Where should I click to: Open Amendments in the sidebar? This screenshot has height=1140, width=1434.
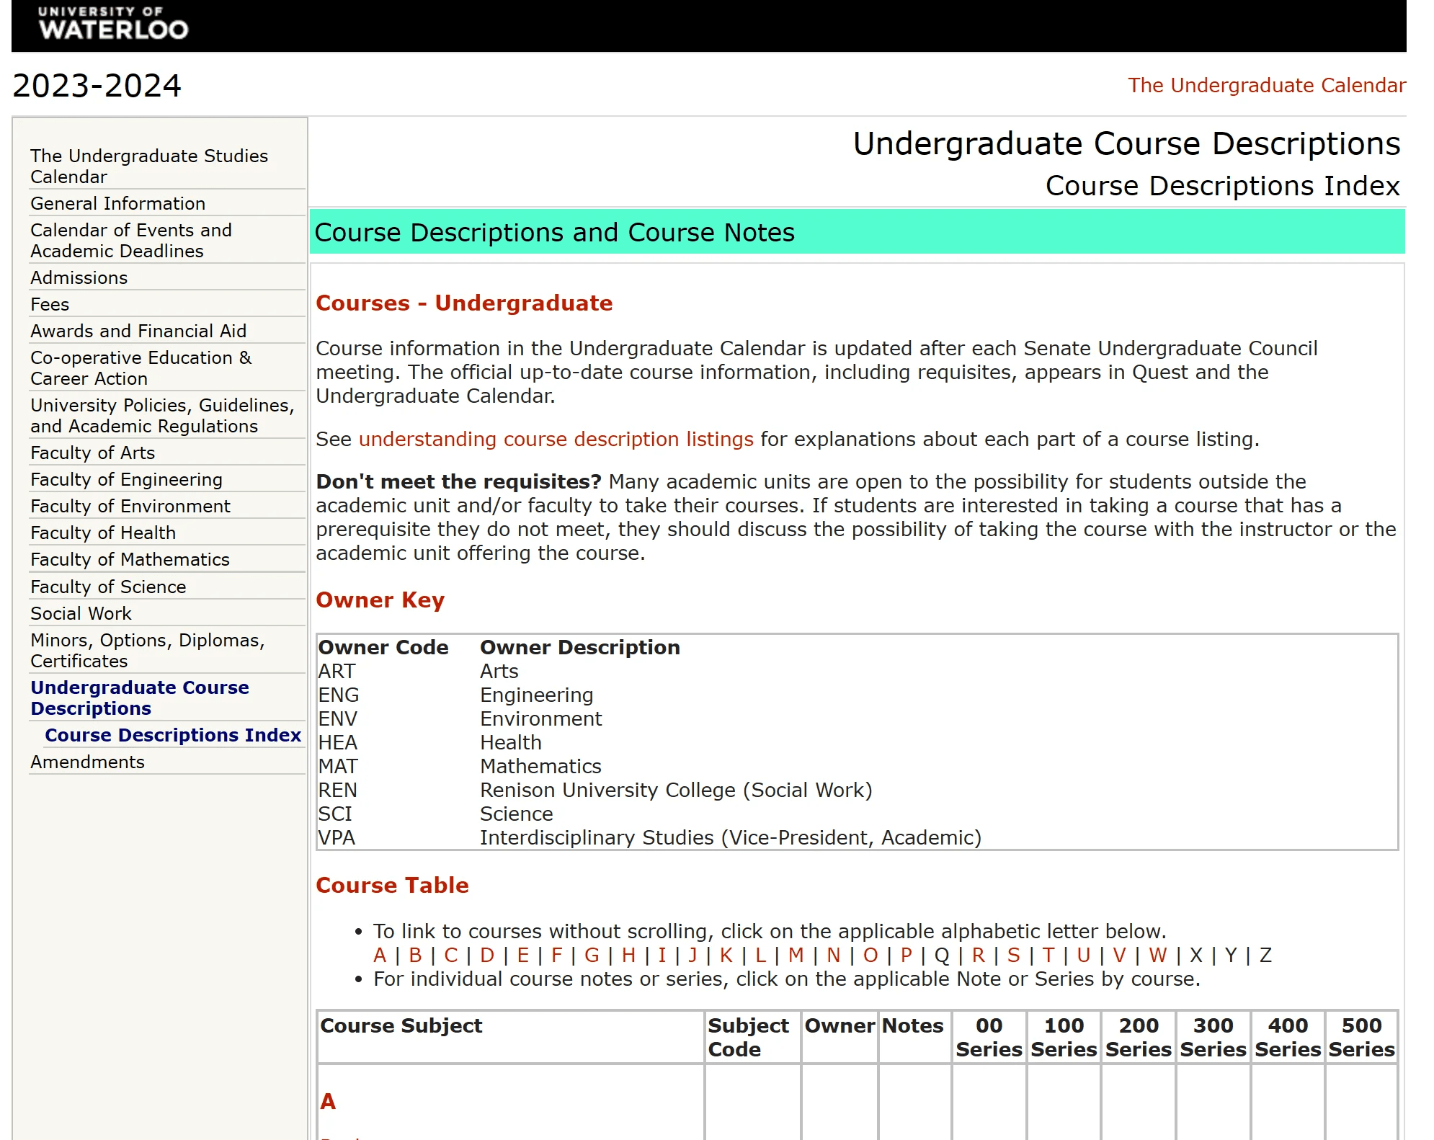(87, 762)
